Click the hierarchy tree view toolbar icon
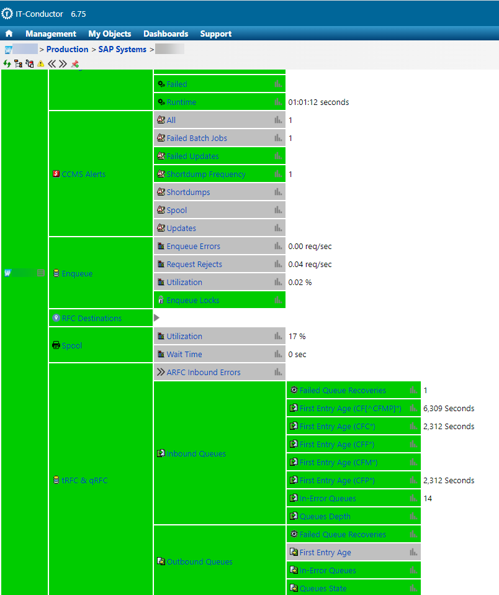 tap(18, 64)
